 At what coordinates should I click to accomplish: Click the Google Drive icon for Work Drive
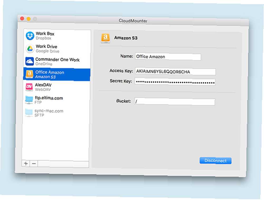point(30,49)
